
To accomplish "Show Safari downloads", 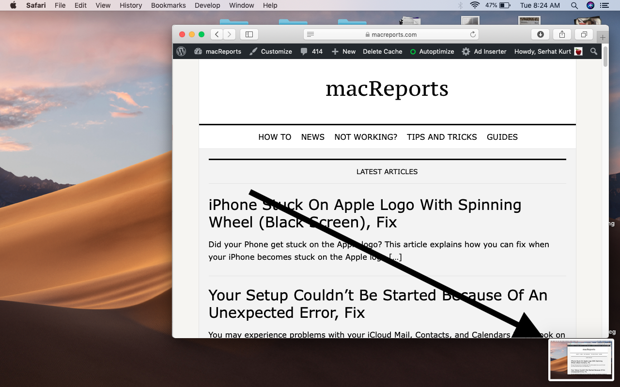I will [540, 34].
